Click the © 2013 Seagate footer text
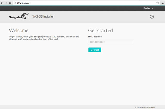Image resolution: width=165 pixels, height=109 pixels. click(141, 107)
